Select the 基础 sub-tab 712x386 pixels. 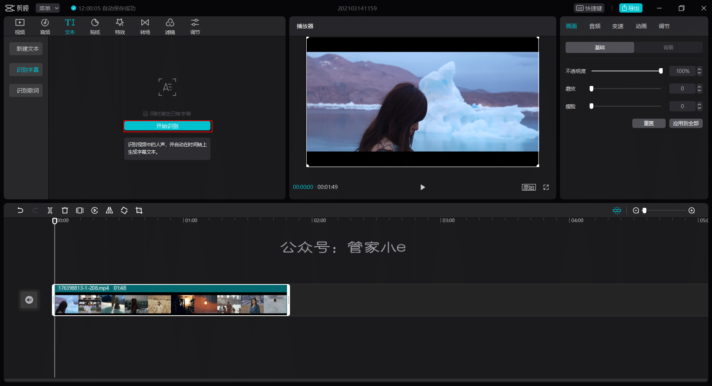[600, 47]
